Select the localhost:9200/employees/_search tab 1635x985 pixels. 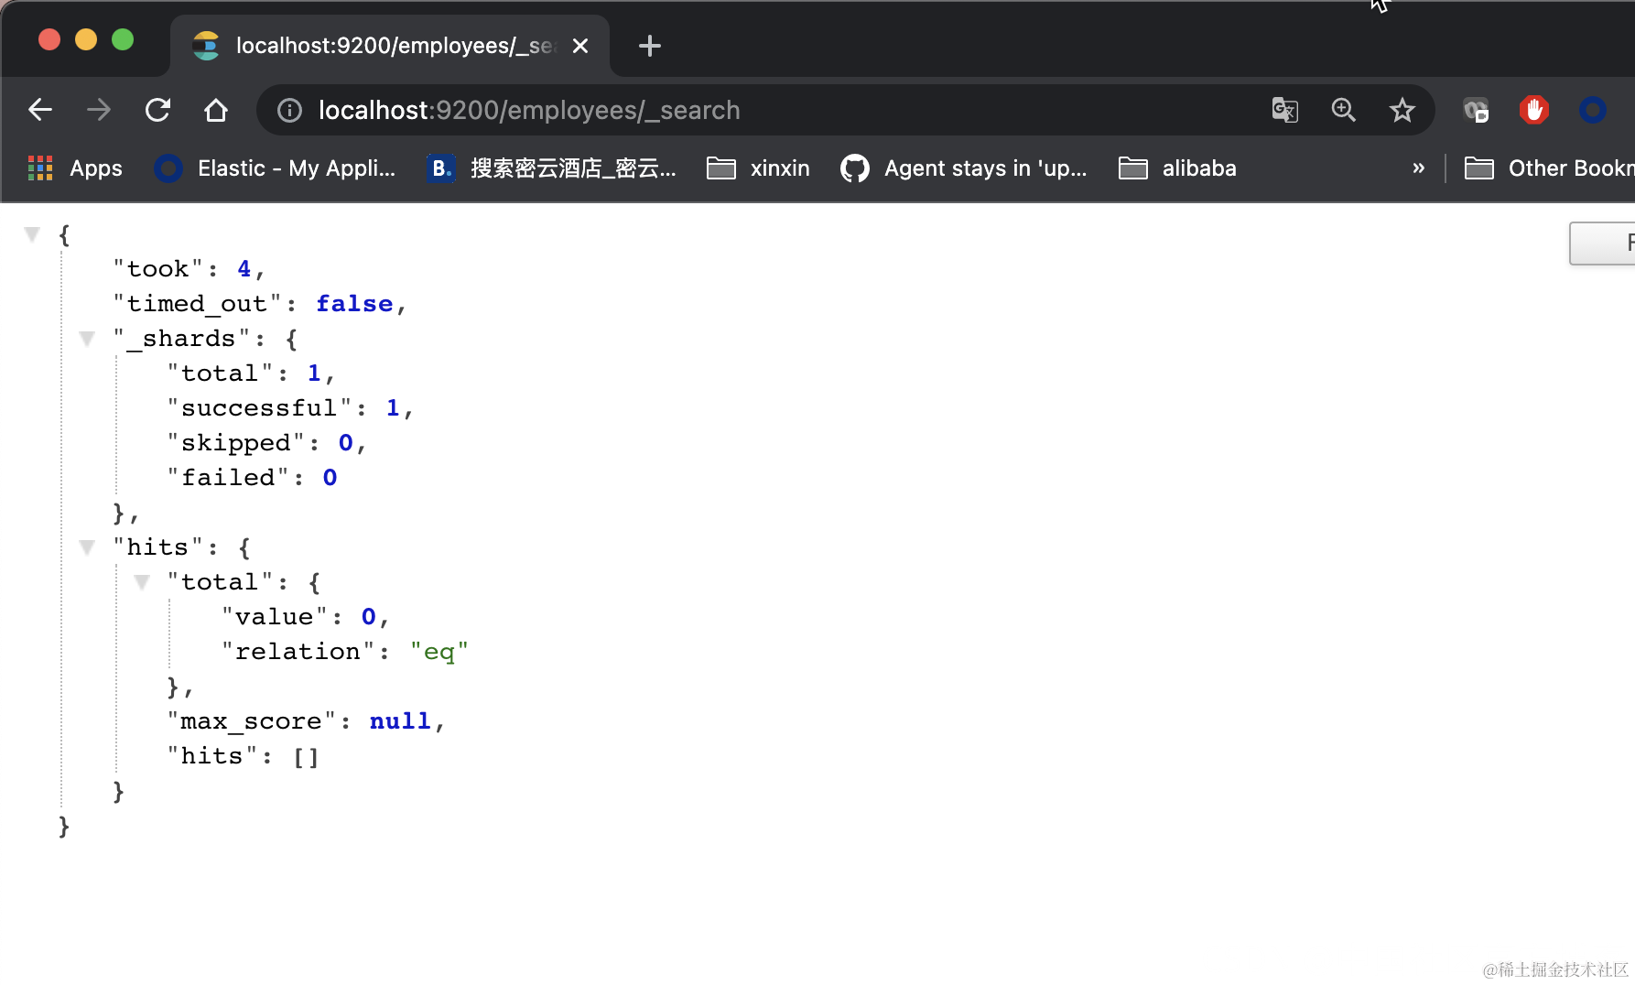tap(390, 46)
